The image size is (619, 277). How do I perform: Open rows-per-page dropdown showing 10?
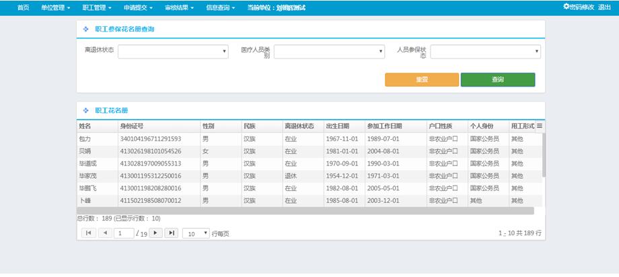coord(196,233)
